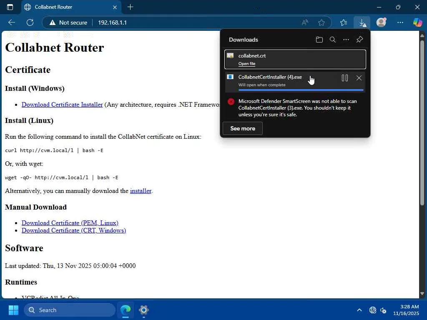Toggle the Downloads toolbar button
427x320 pixels.
tap(362, 22)
